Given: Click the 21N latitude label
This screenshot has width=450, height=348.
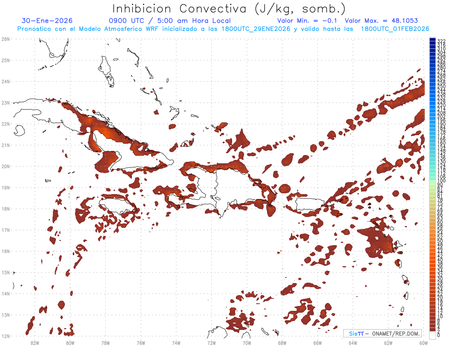Looking at the screenshot, I should (6, 145).
